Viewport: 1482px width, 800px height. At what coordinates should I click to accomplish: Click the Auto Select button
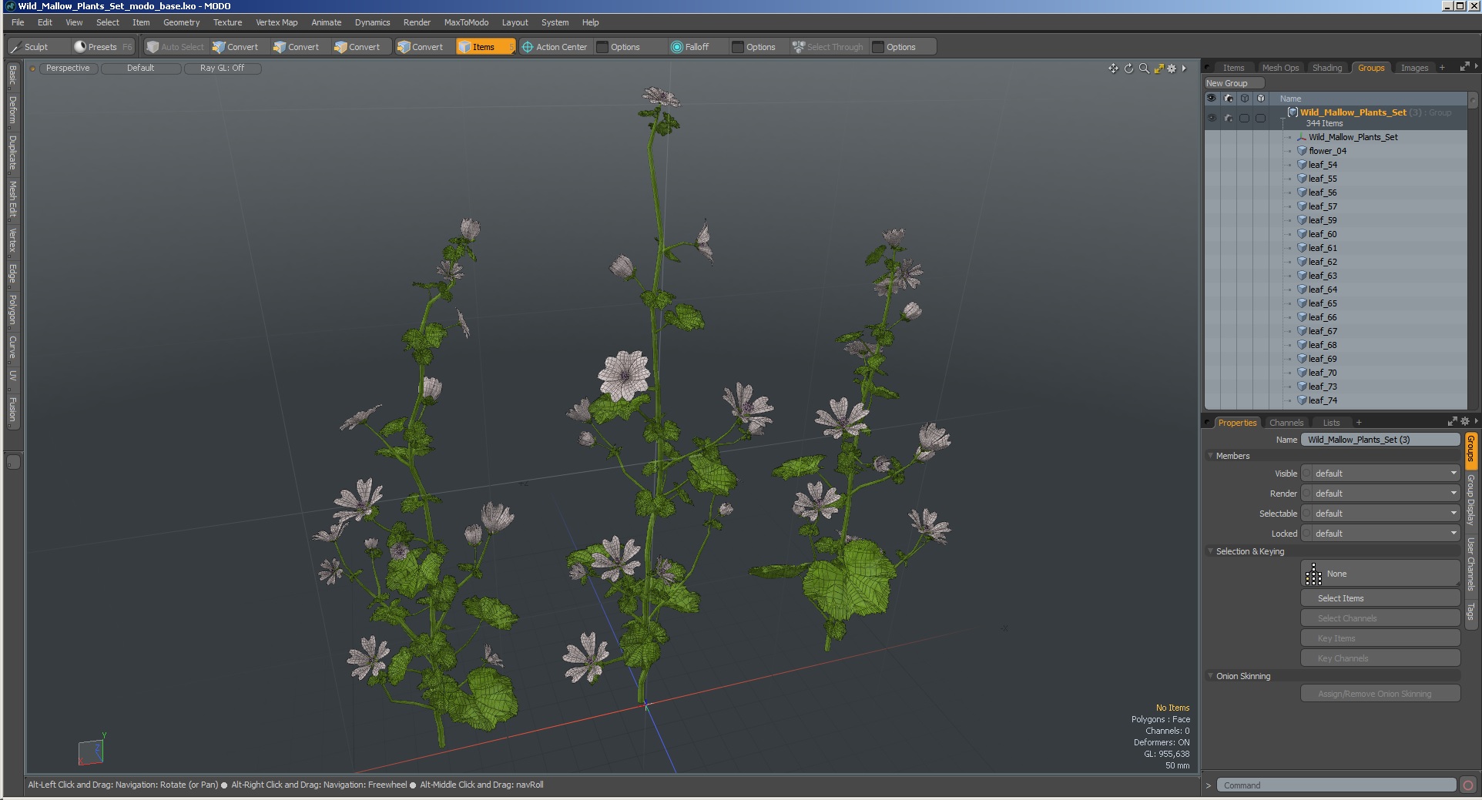[x=176, y=47]
